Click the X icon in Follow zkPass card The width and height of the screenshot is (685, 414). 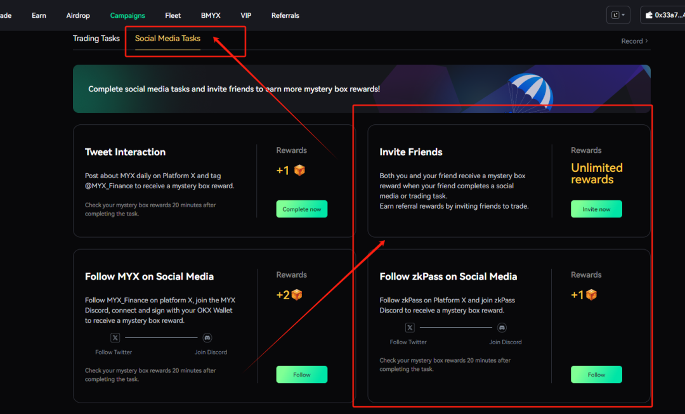[x=410, y=328]
